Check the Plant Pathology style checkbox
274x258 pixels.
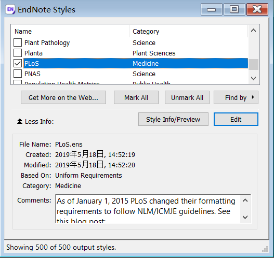point(18,42)
